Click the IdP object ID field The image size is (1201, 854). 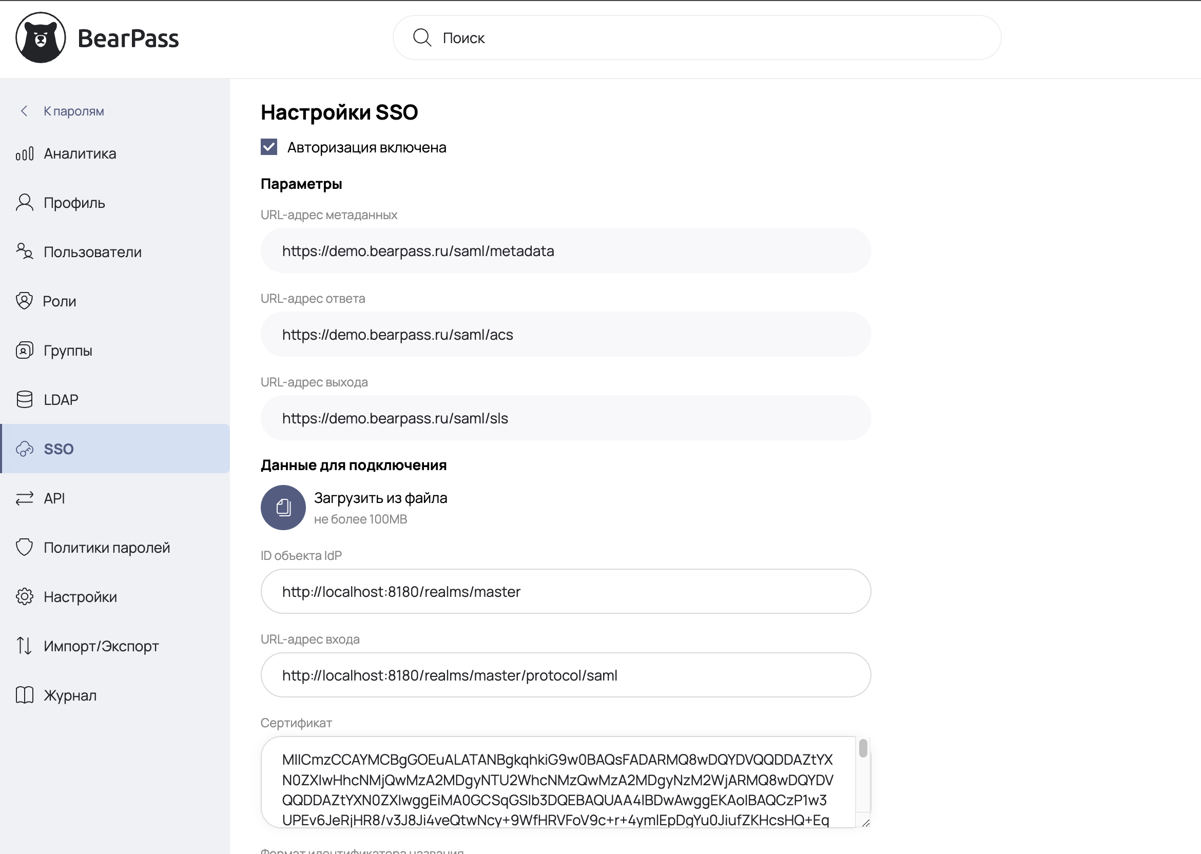click(x=565, y=592)
